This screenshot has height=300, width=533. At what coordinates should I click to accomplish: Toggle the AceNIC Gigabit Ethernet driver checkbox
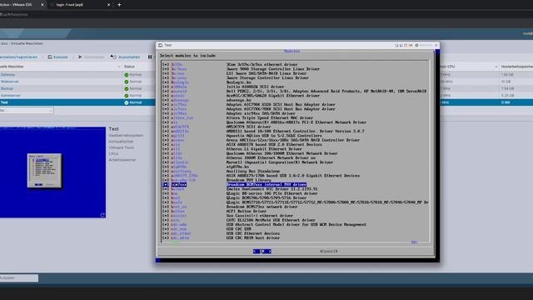166,96
